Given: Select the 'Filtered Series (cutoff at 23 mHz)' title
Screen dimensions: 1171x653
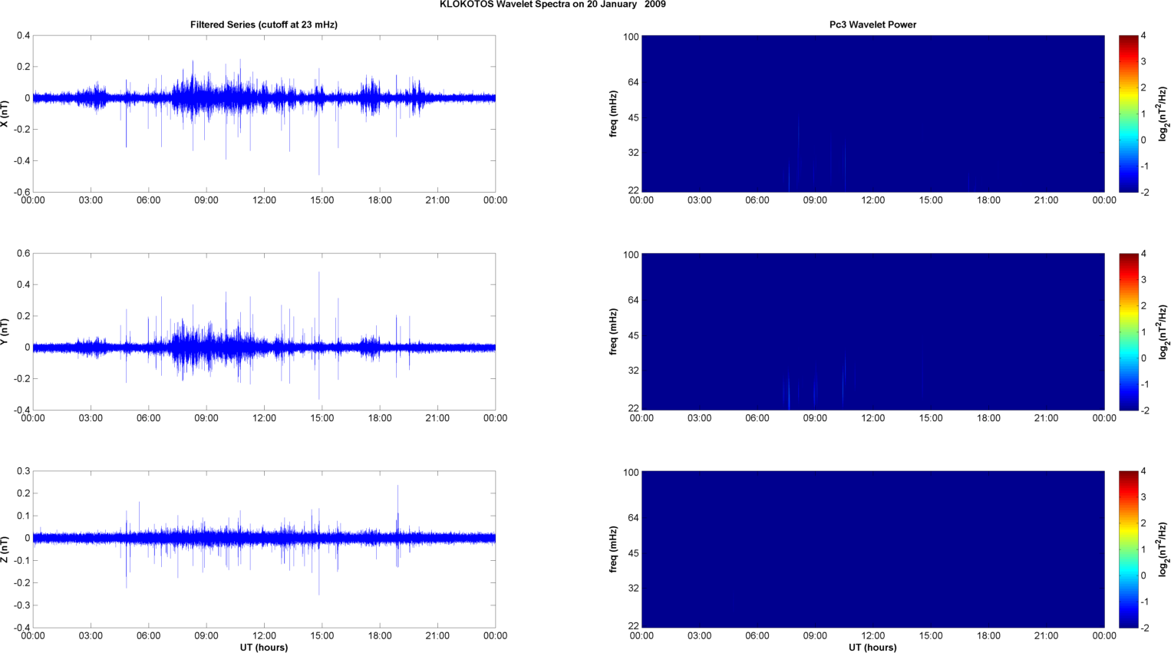Looking at the screenshot, I should click(x=264, y=25).
